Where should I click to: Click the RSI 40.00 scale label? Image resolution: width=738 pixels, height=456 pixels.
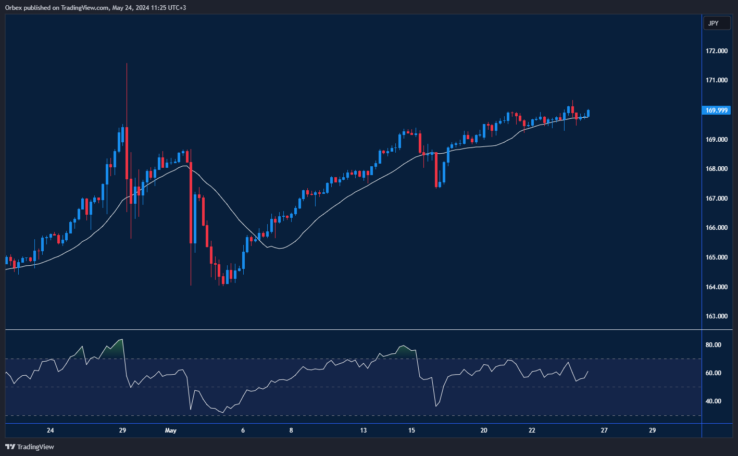[714, 401]
